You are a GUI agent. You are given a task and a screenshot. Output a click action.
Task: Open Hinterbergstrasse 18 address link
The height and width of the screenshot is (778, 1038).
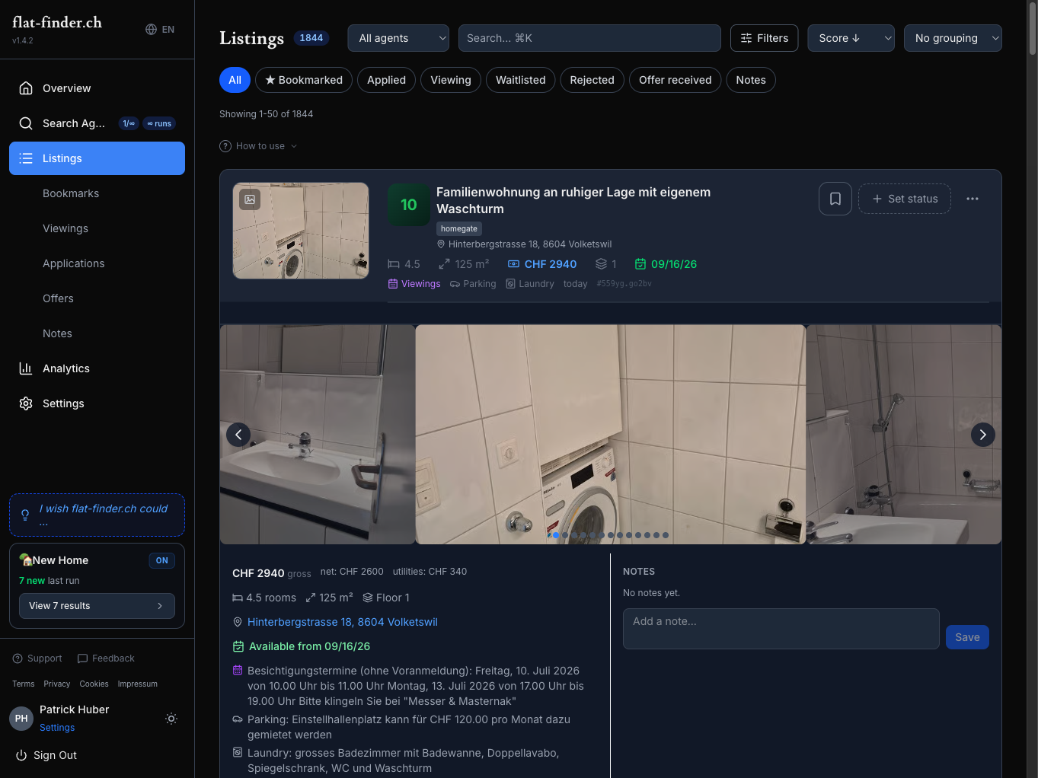click(x=343, y=622)
